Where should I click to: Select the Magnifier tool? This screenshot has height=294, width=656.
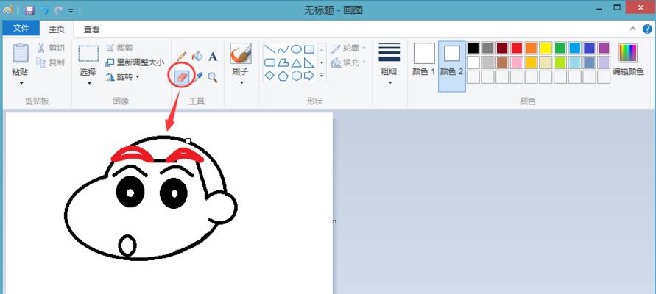[x=213, y=77]
